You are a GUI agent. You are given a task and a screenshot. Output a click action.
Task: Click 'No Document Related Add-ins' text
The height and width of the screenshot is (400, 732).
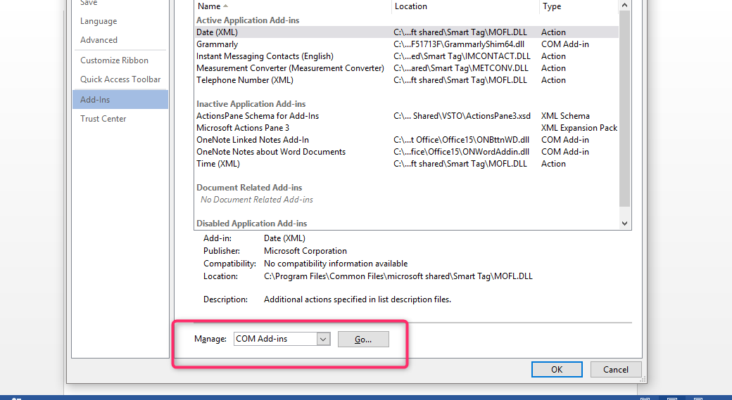[x=257, y=200]
